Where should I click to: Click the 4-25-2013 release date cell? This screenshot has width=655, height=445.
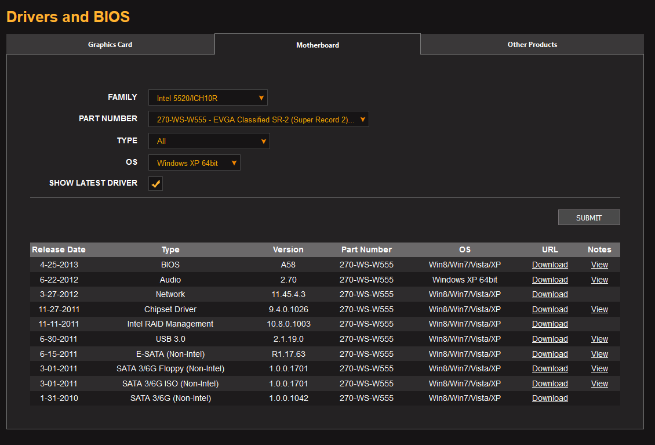pyautogui.click(x=59, y=265)
